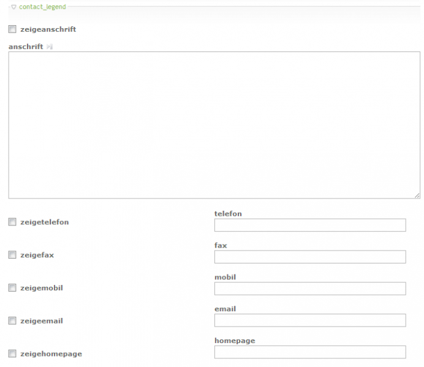
Task: Check the zeigefax checkbox
Action: click(12, 254)
